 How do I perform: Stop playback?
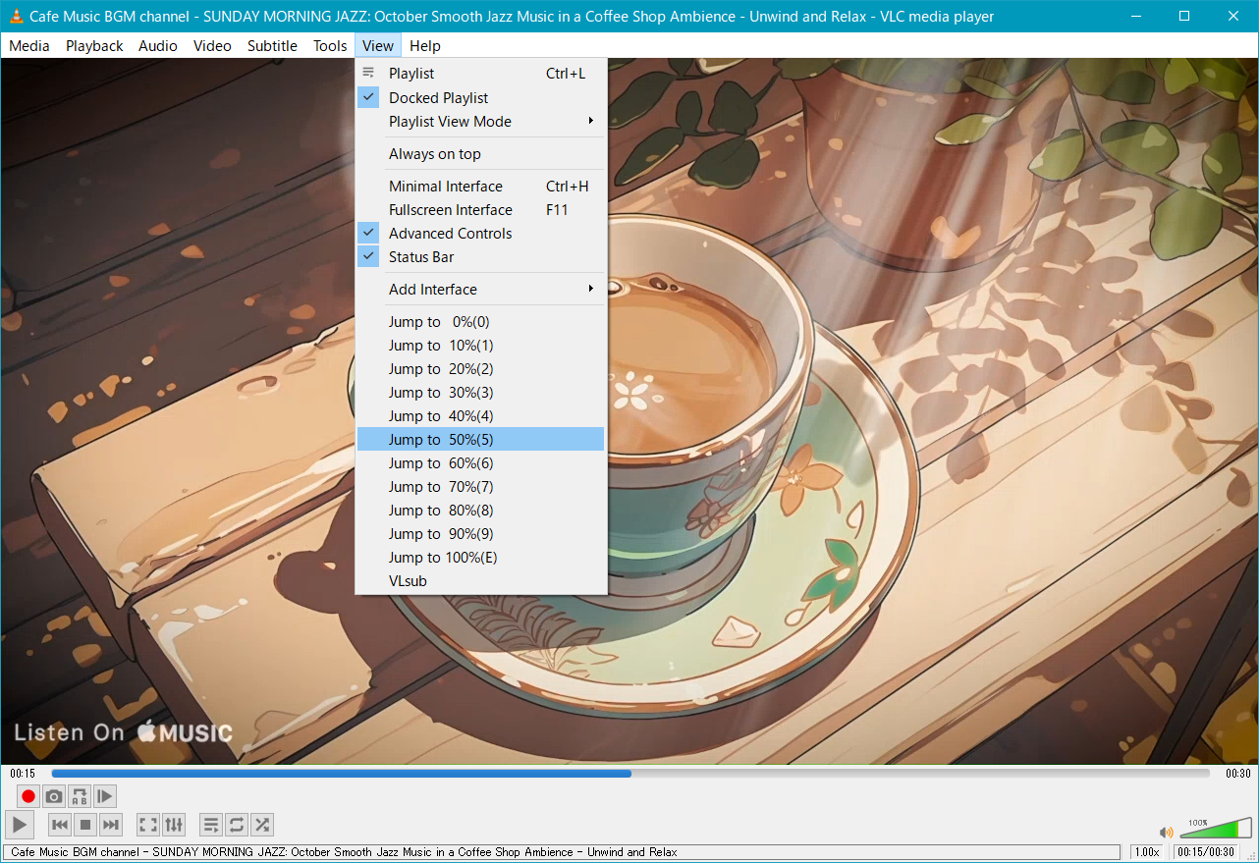pos(85,825)
